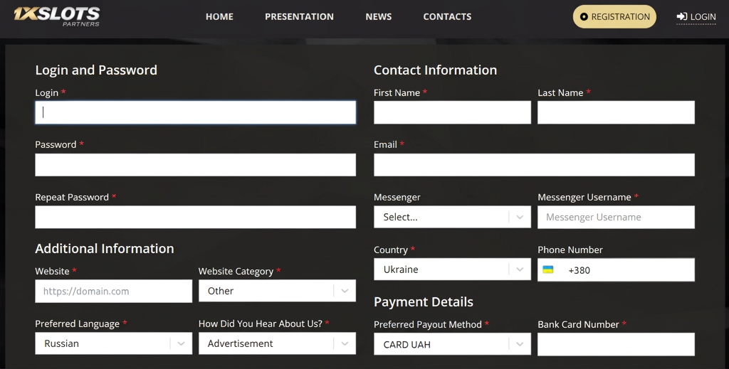Click the Advertisement dropdown chevron
Viewport: 729px width, 369px height.
click(345, 343)
